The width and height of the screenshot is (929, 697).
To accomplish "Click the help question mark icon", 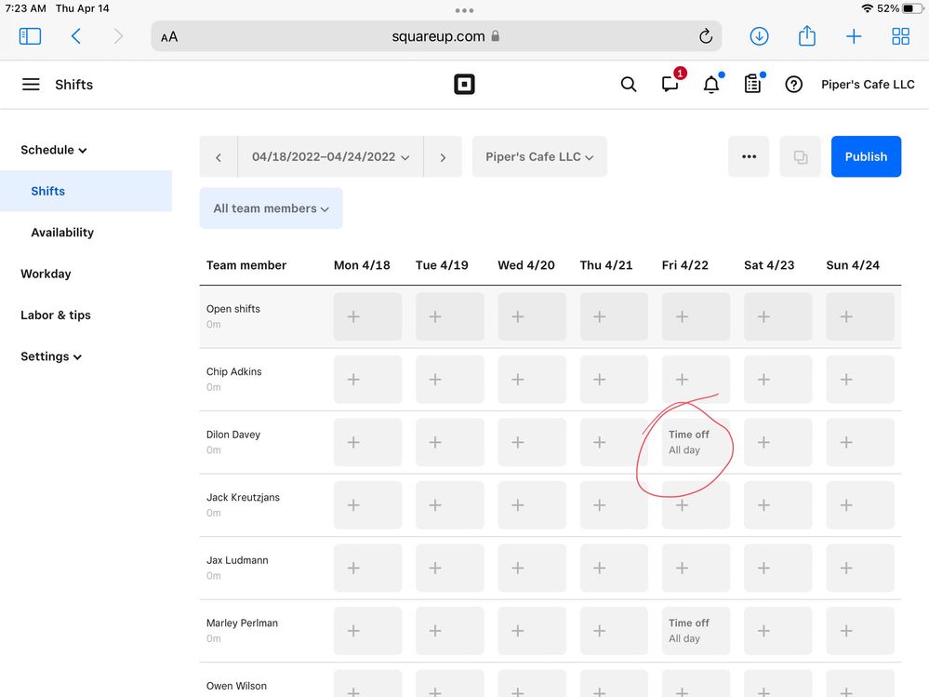I will coord(793,85).
